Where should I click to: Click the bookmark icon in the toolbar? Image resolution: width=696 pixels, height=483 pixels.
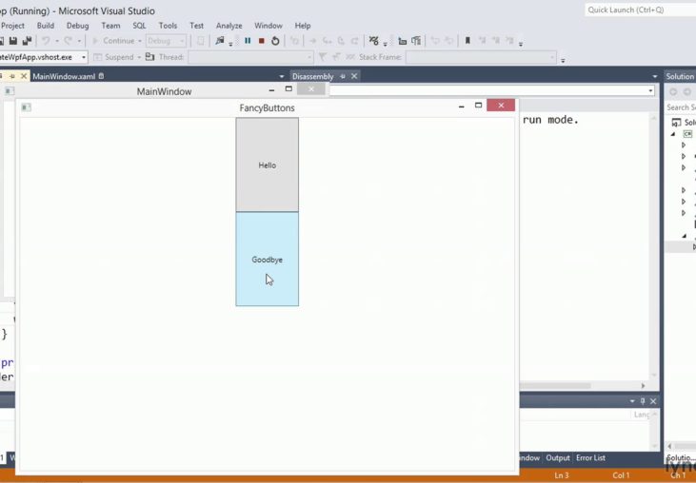point(467,41)
